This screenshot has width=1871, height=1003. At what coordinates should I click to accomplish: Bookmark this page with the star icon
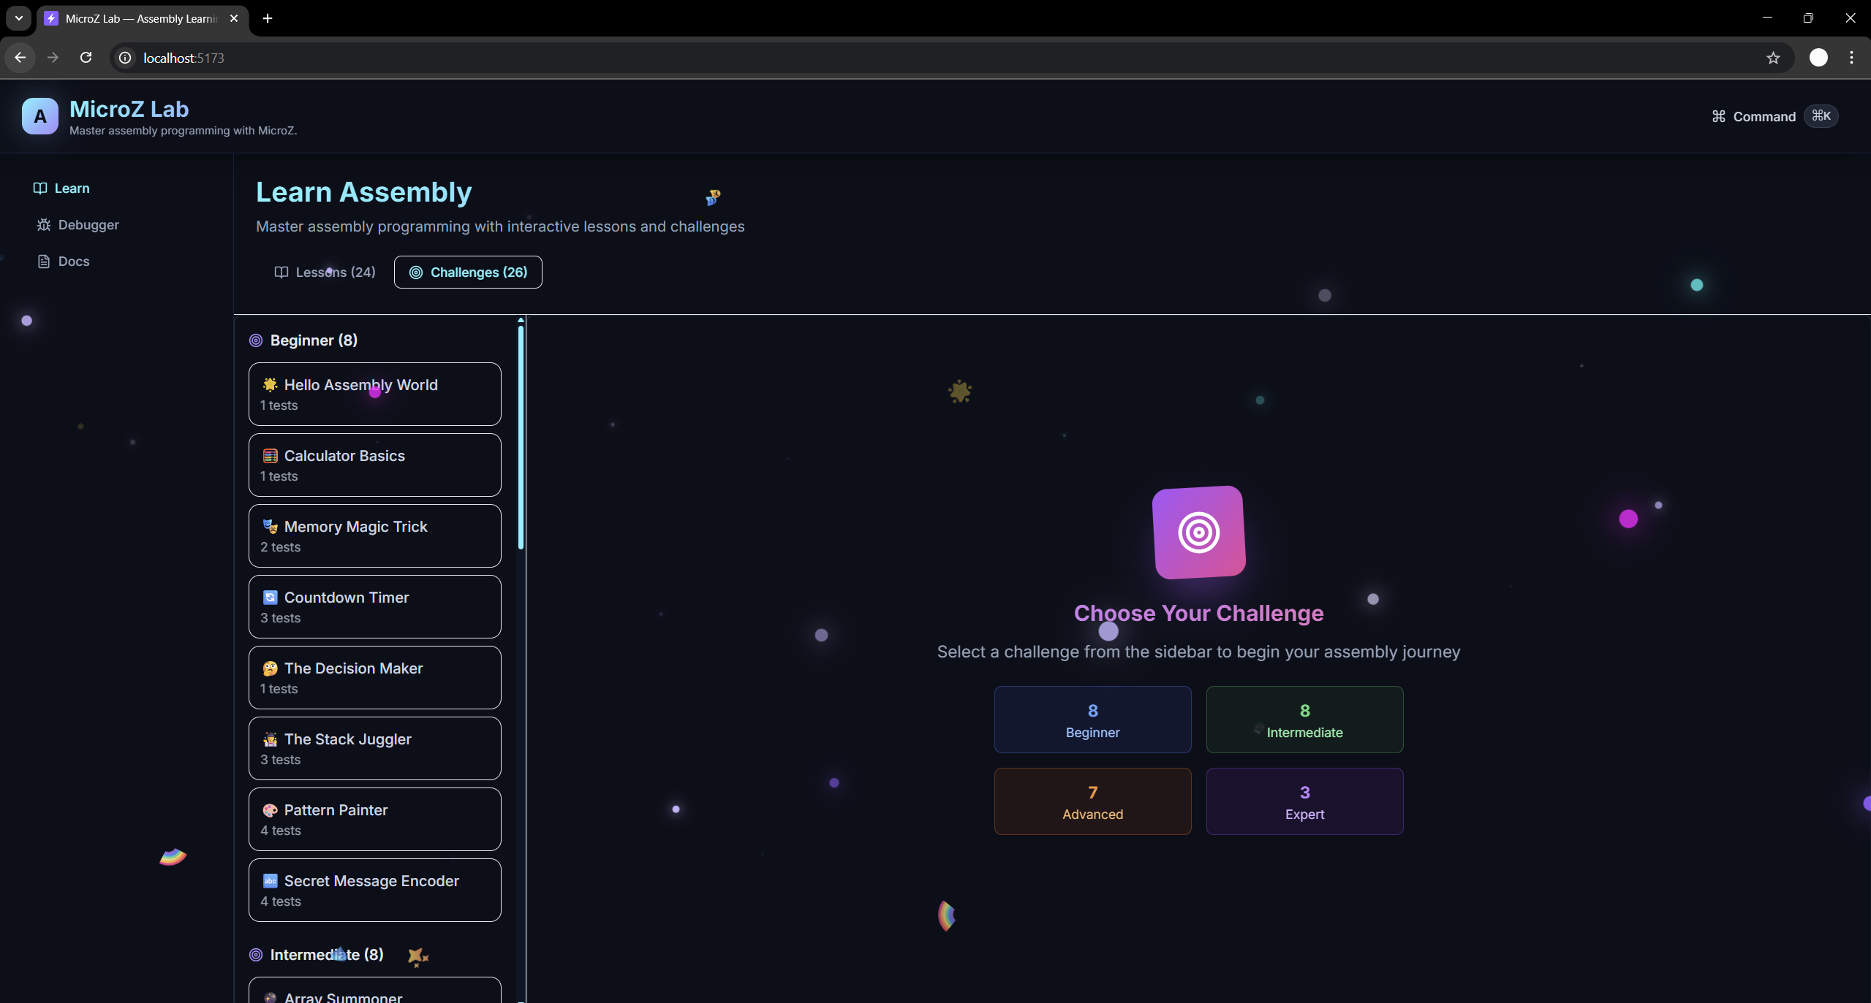pyautogui.click(x=1772, y=58)
